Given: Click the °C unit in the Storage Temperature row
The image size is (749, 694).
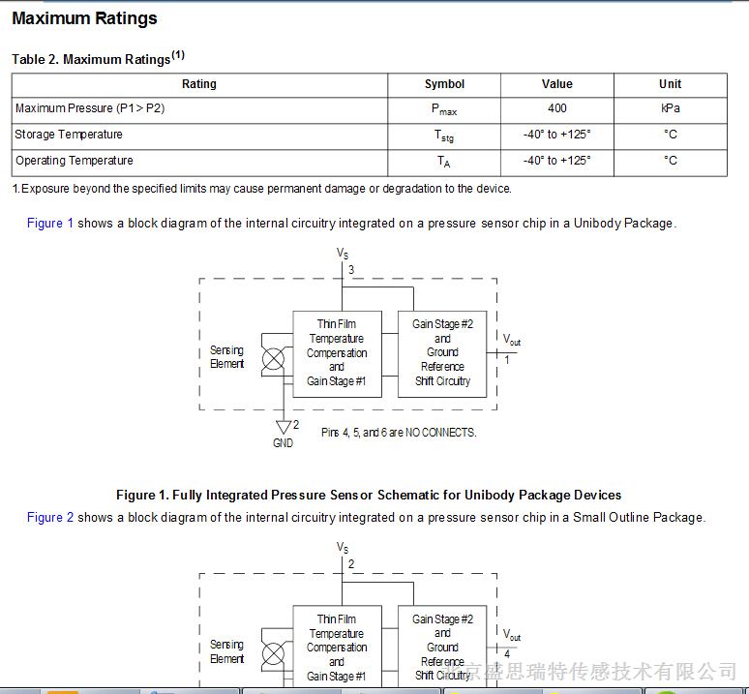Looking at the screenshot, I should coord(671,135).
